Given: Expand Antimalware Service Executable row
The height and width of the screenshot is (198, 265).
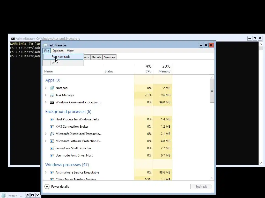Looking at the screenshot, I should coord(46,172).
